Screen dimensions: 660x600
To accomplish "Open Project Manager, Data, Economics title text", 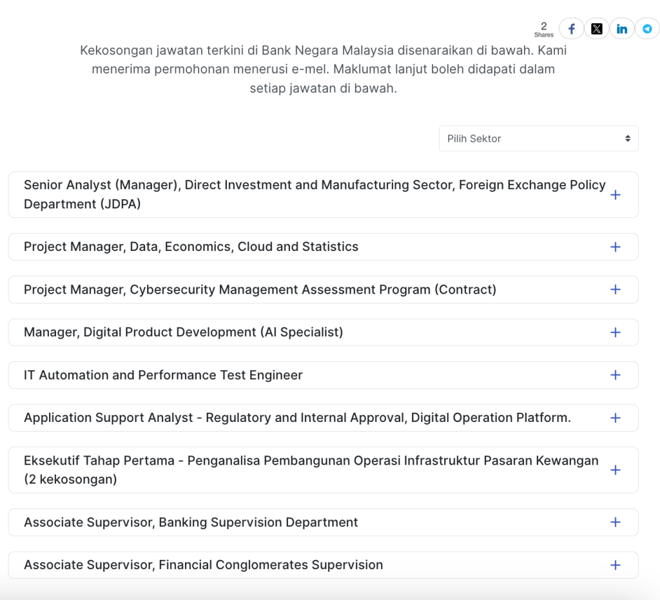I will [191, 247].
